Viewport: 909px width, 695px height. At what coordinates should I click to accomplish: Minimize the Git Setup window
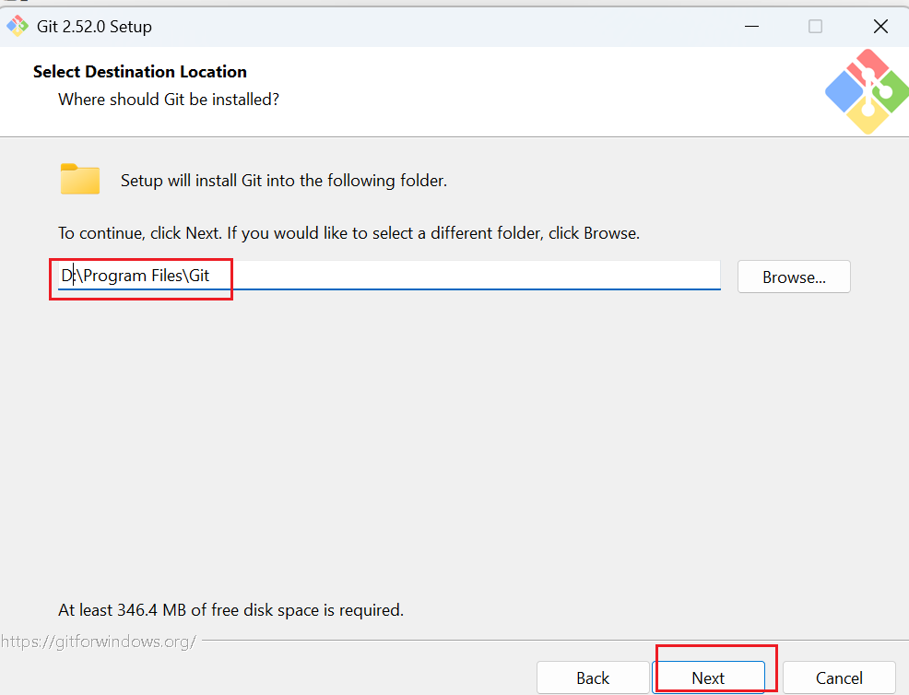tap(751, 26)
